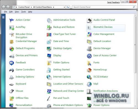Expand the address bar history dropdown
138x109 pixels.
coord(64,7)
